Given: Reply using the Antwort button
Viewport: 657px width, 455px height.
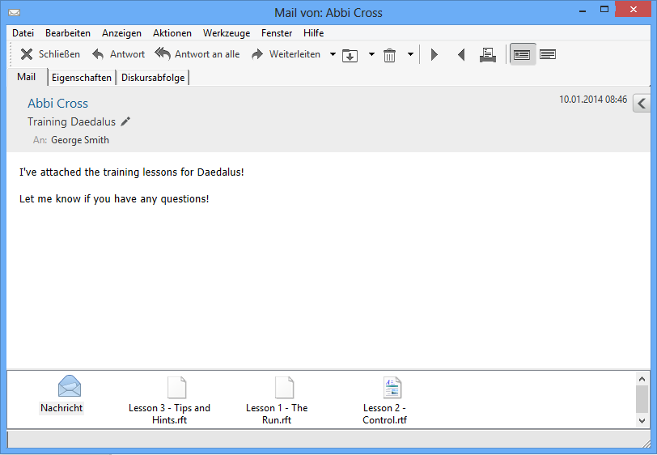Looking at the screenshot, I should tap(119, 54).
